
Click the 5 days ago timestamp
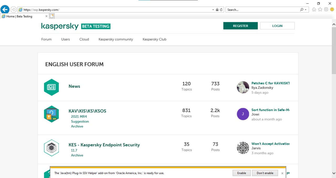pyautogui.click(x=260, y=92)
